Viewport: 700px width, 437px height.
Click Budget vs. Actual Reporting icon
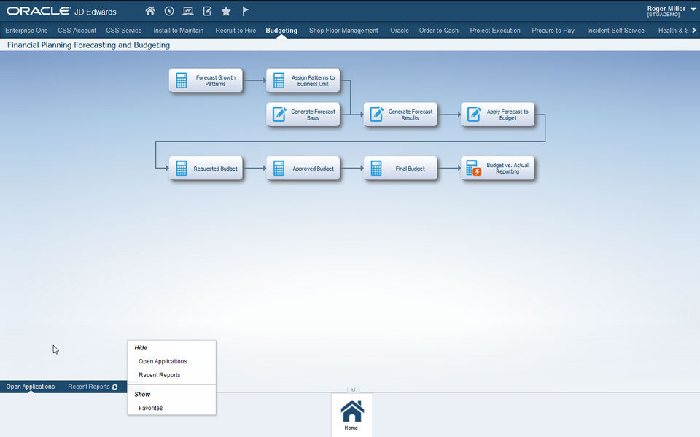pyautogui.click(x=474, y=169)
